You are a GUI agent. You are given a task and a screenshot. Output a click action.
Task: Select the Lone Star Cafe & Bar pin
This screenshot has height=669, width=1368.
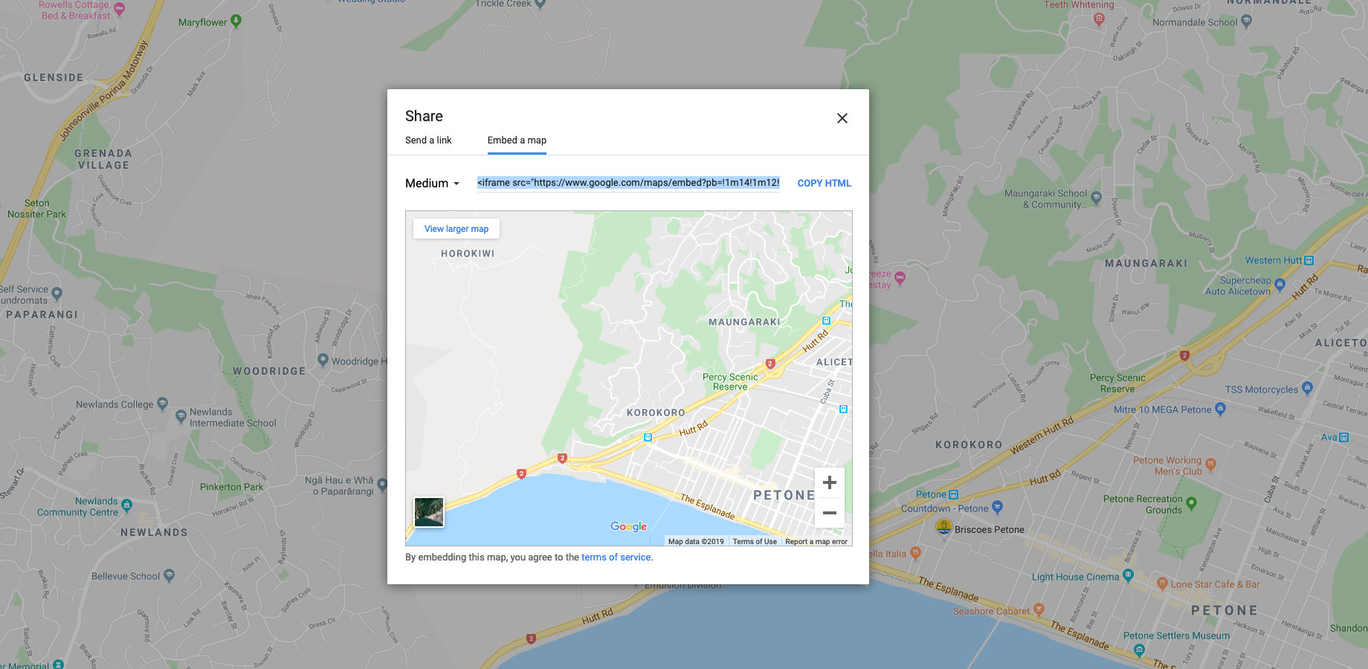[x=1162, y=583]
